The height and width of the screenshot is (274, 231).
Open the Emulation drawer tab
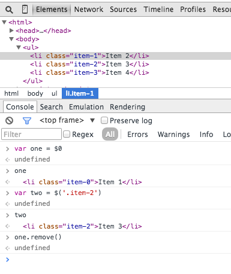(x=86, y=107)
